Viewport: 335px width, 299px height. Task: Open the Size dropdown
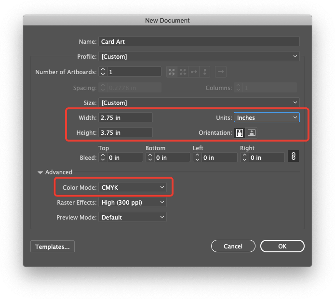[199, 103]
